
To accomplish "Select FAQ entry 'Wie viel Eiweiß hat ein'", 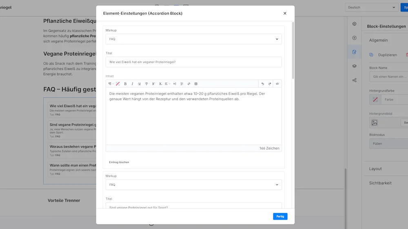I will (x=72, y=110).
